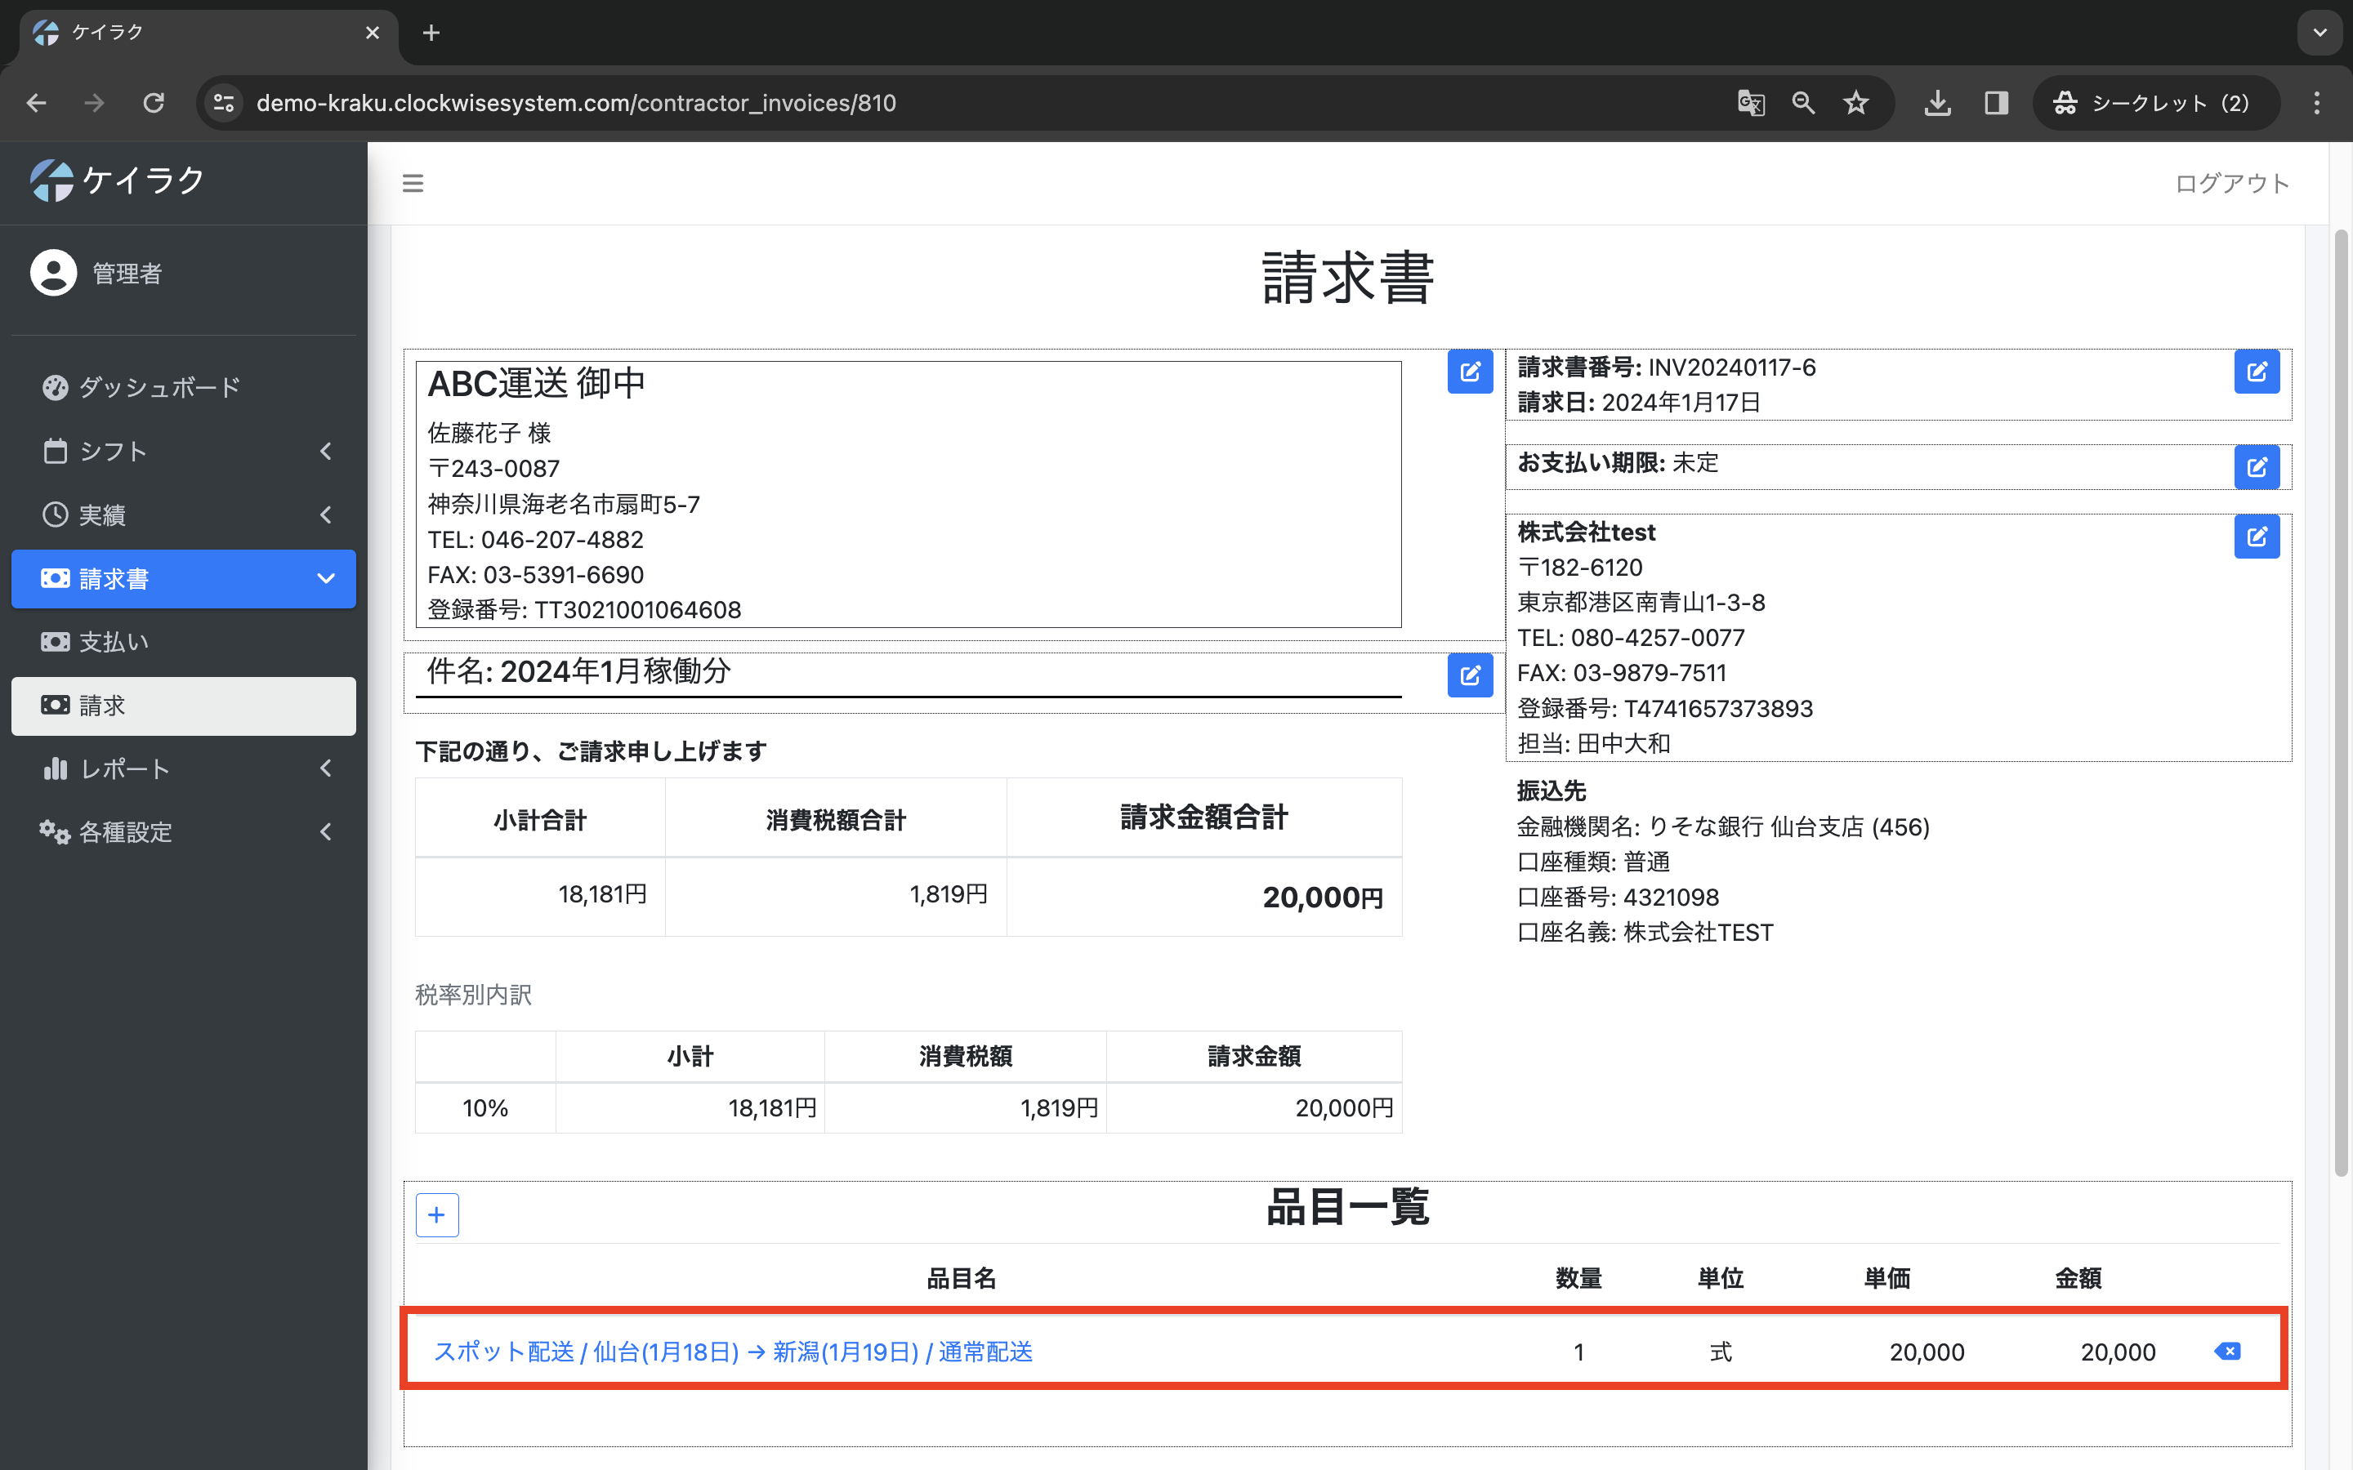Open the tab search dropdown arrow
Image resolution: width=2353 pixels, height=1470 pixels.
tap(2320, 33)
